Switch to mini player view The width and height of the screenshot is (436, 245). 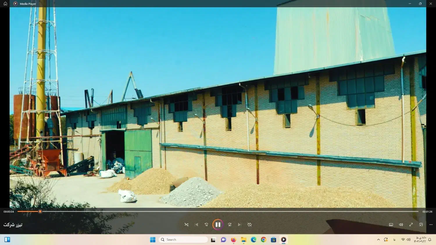point(421,225)
